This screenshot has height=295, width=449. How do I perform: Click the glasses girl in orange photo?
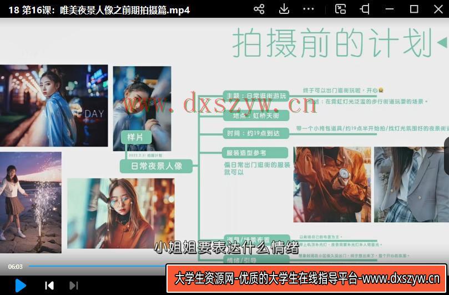tap(121, 213)
